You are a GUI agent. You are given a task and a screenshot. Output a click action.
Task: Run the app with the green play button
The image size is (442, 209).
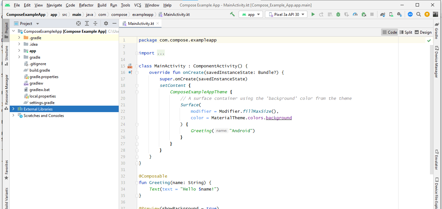click(x=313, y=14)
